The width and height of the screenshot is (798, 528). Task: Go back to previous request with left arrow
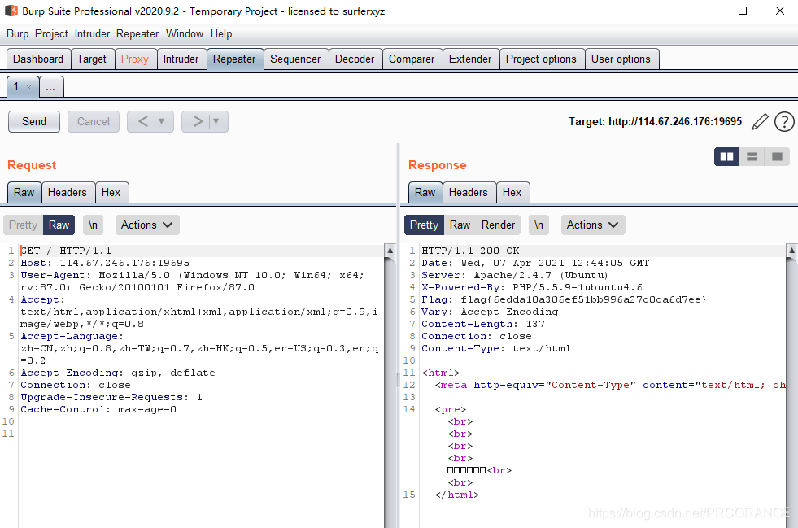click(143, 122)
